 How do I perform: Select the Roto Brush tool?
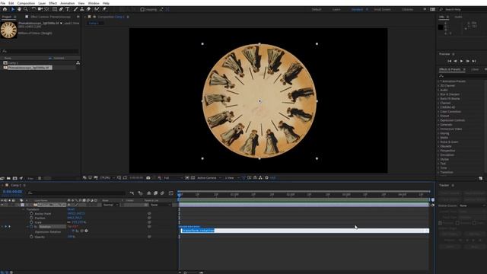coord(97,9)
